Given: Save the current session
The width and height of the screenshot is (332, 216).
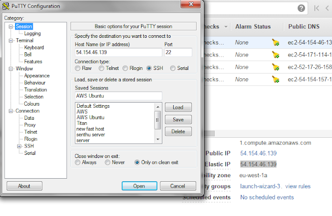Looking at the screenshot, I should (x=178, y=120).
